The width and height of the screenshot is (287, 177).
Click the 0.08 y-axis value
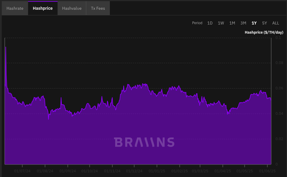click(279, 63)
